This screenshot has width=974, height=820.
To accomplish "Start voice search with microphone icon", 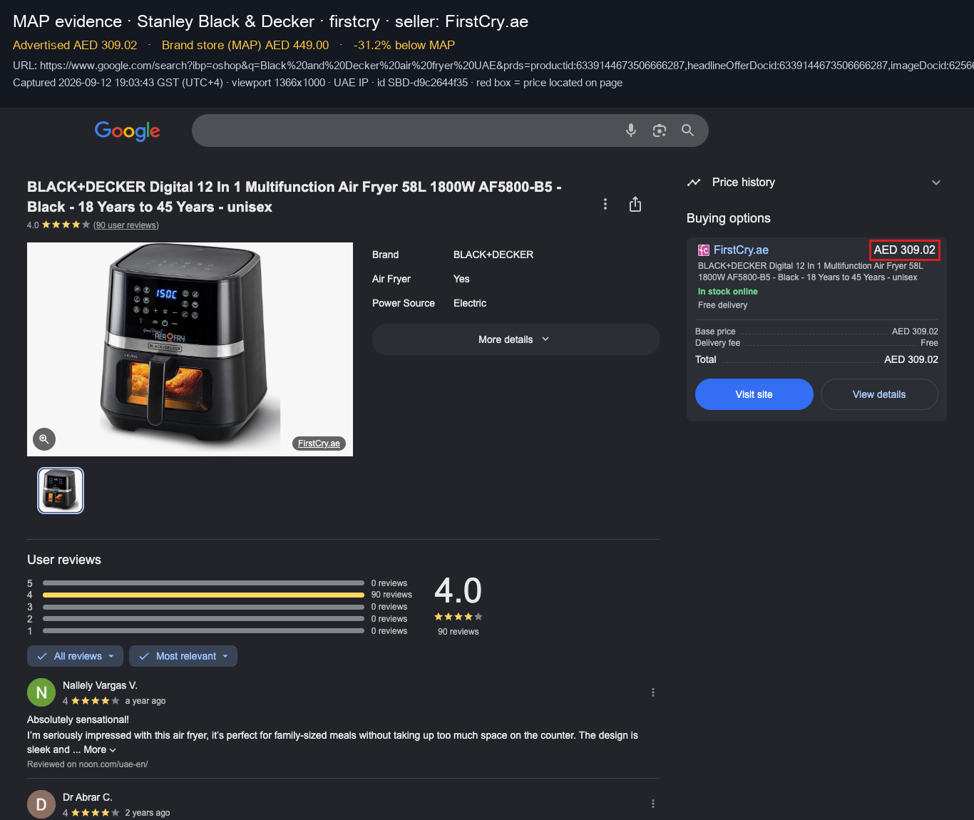I will click(631, 130).
